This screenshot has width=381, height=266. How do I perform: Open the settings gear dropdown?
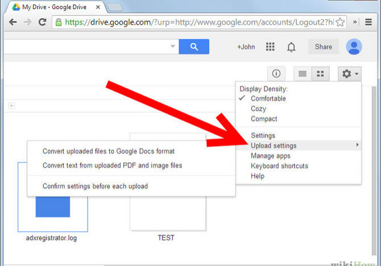350,74
